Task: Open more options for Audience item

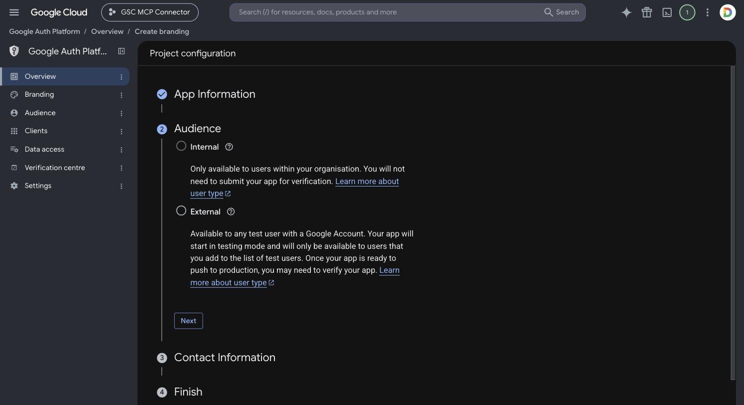Action: tap(121, 113)
